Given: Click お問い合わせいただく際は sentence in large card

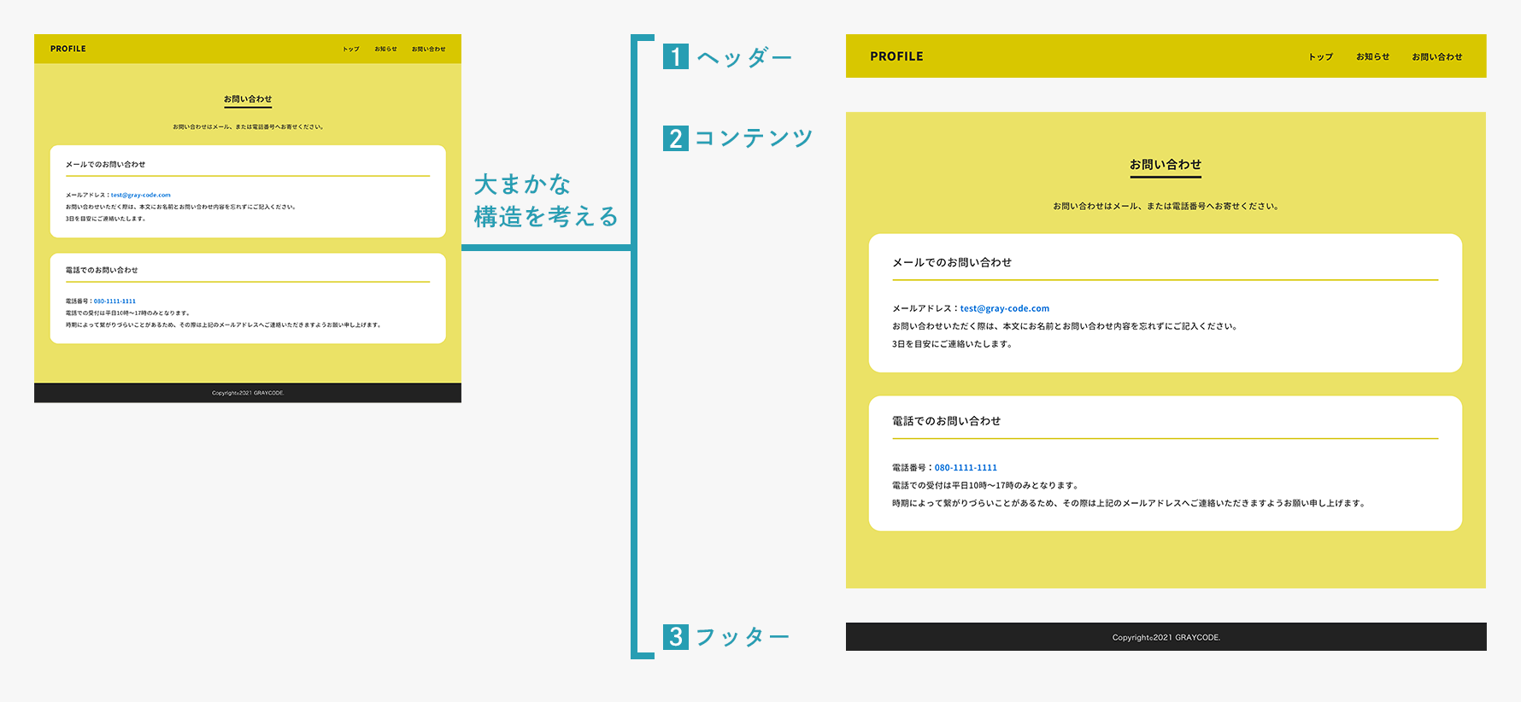Looking at the screenshot, I should click(x=1065, y=326).
